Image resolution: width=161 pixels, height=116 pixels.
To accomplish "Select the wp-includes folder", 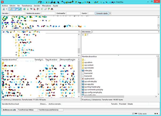I will click(89, 68).
